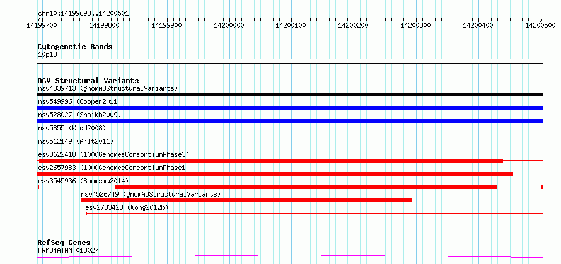Select the nsv5855 (Kidd2008) label
Viewport: 561px width, 264px height.
72,128
